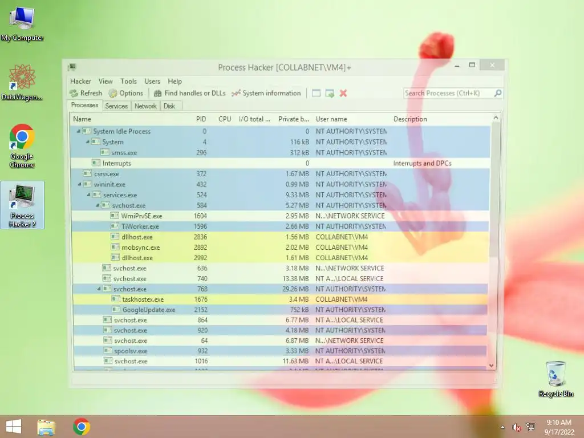Sort by the Private bytes column header
The image size is (584, 438).
(x=294, y=119)
